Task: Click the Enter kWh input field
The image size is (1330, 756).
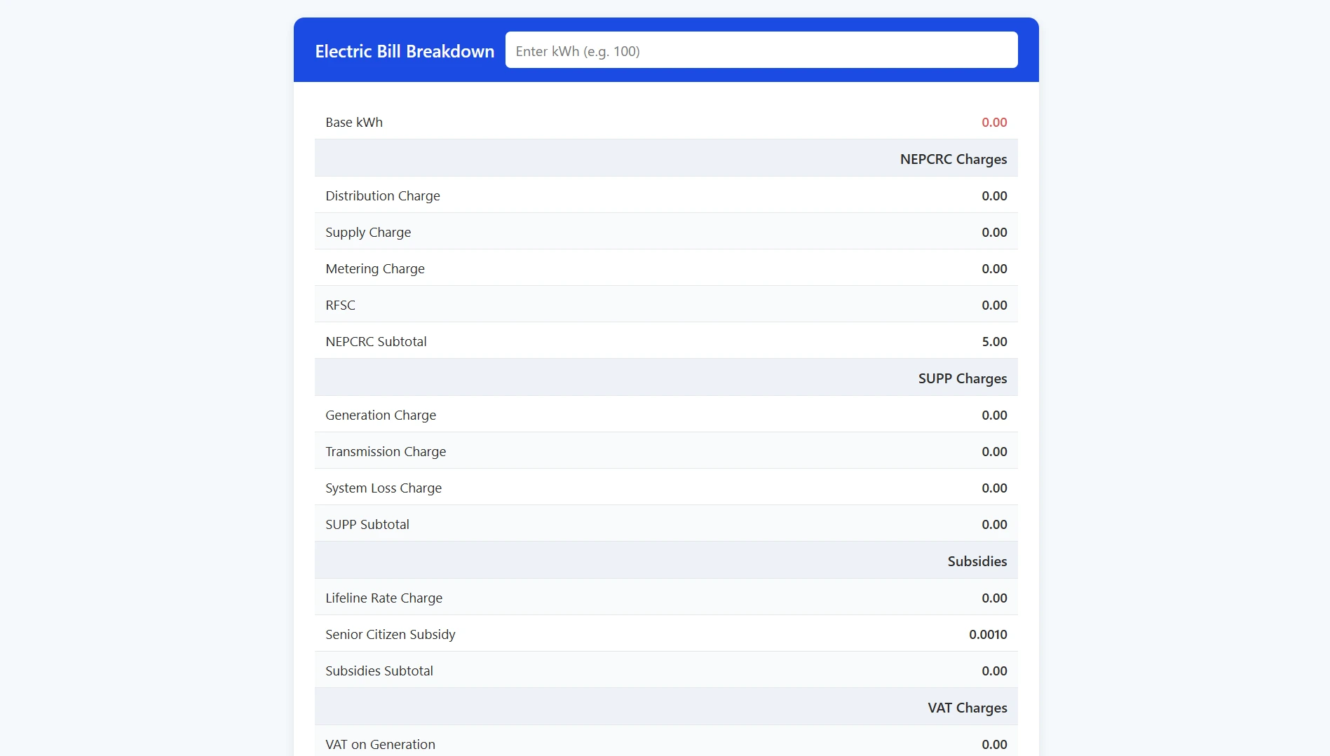Action: click(761, 50)
